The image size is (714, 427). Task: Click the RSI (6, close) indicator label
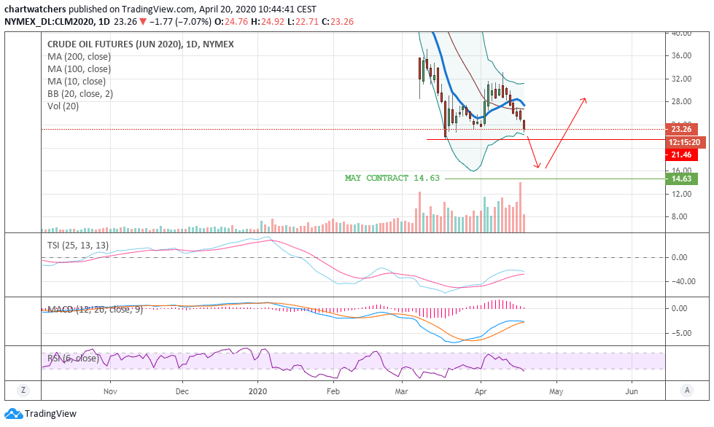tap(74, 359)
